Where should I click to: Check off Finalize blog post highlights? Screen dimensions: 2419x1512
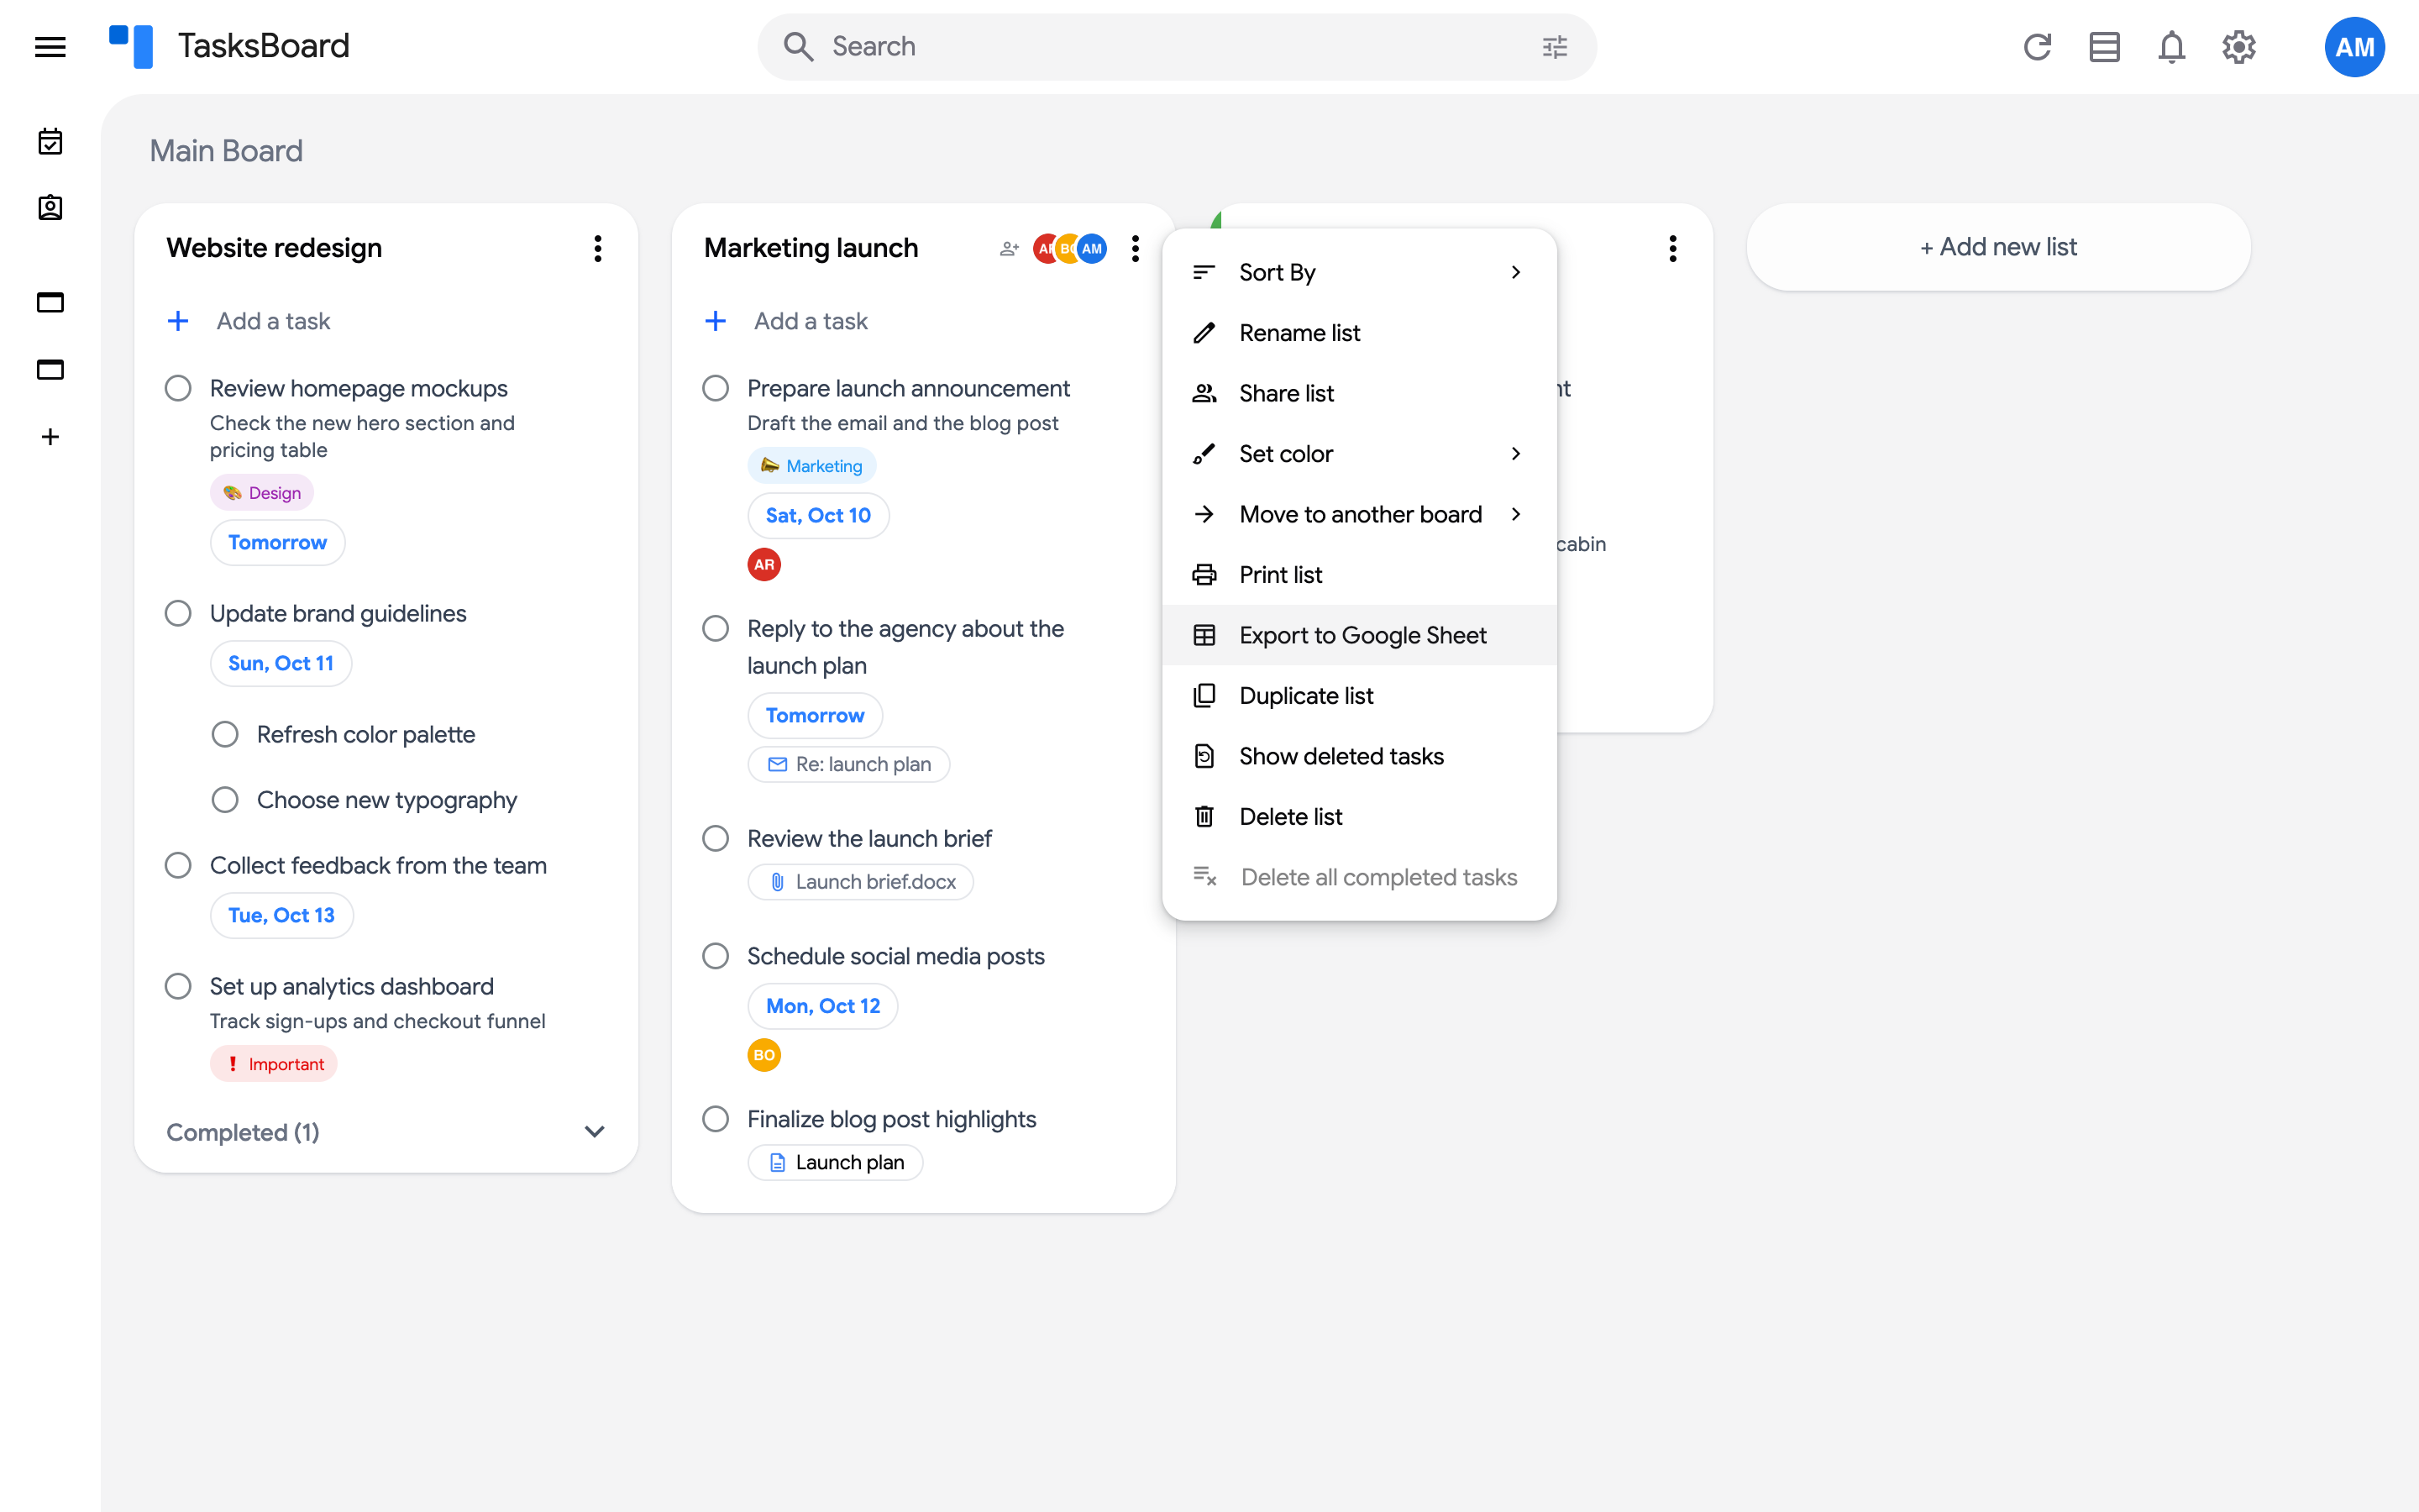(715, 1119)
